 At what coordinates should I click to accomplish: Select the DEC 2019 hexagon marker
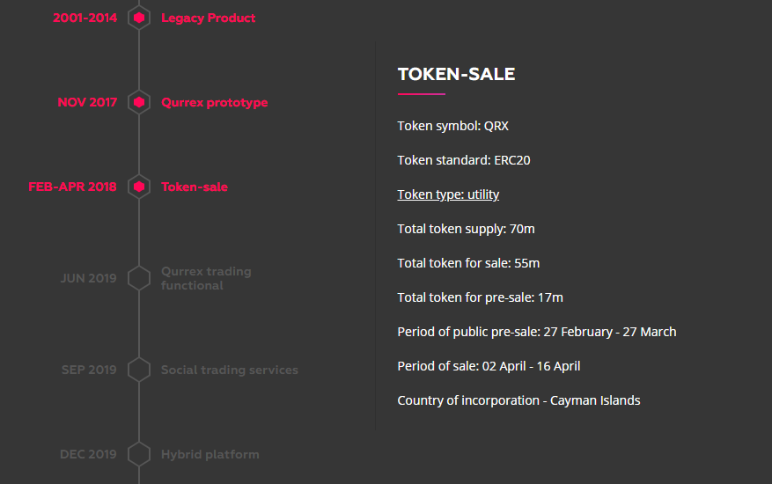[x=139, y=454]
